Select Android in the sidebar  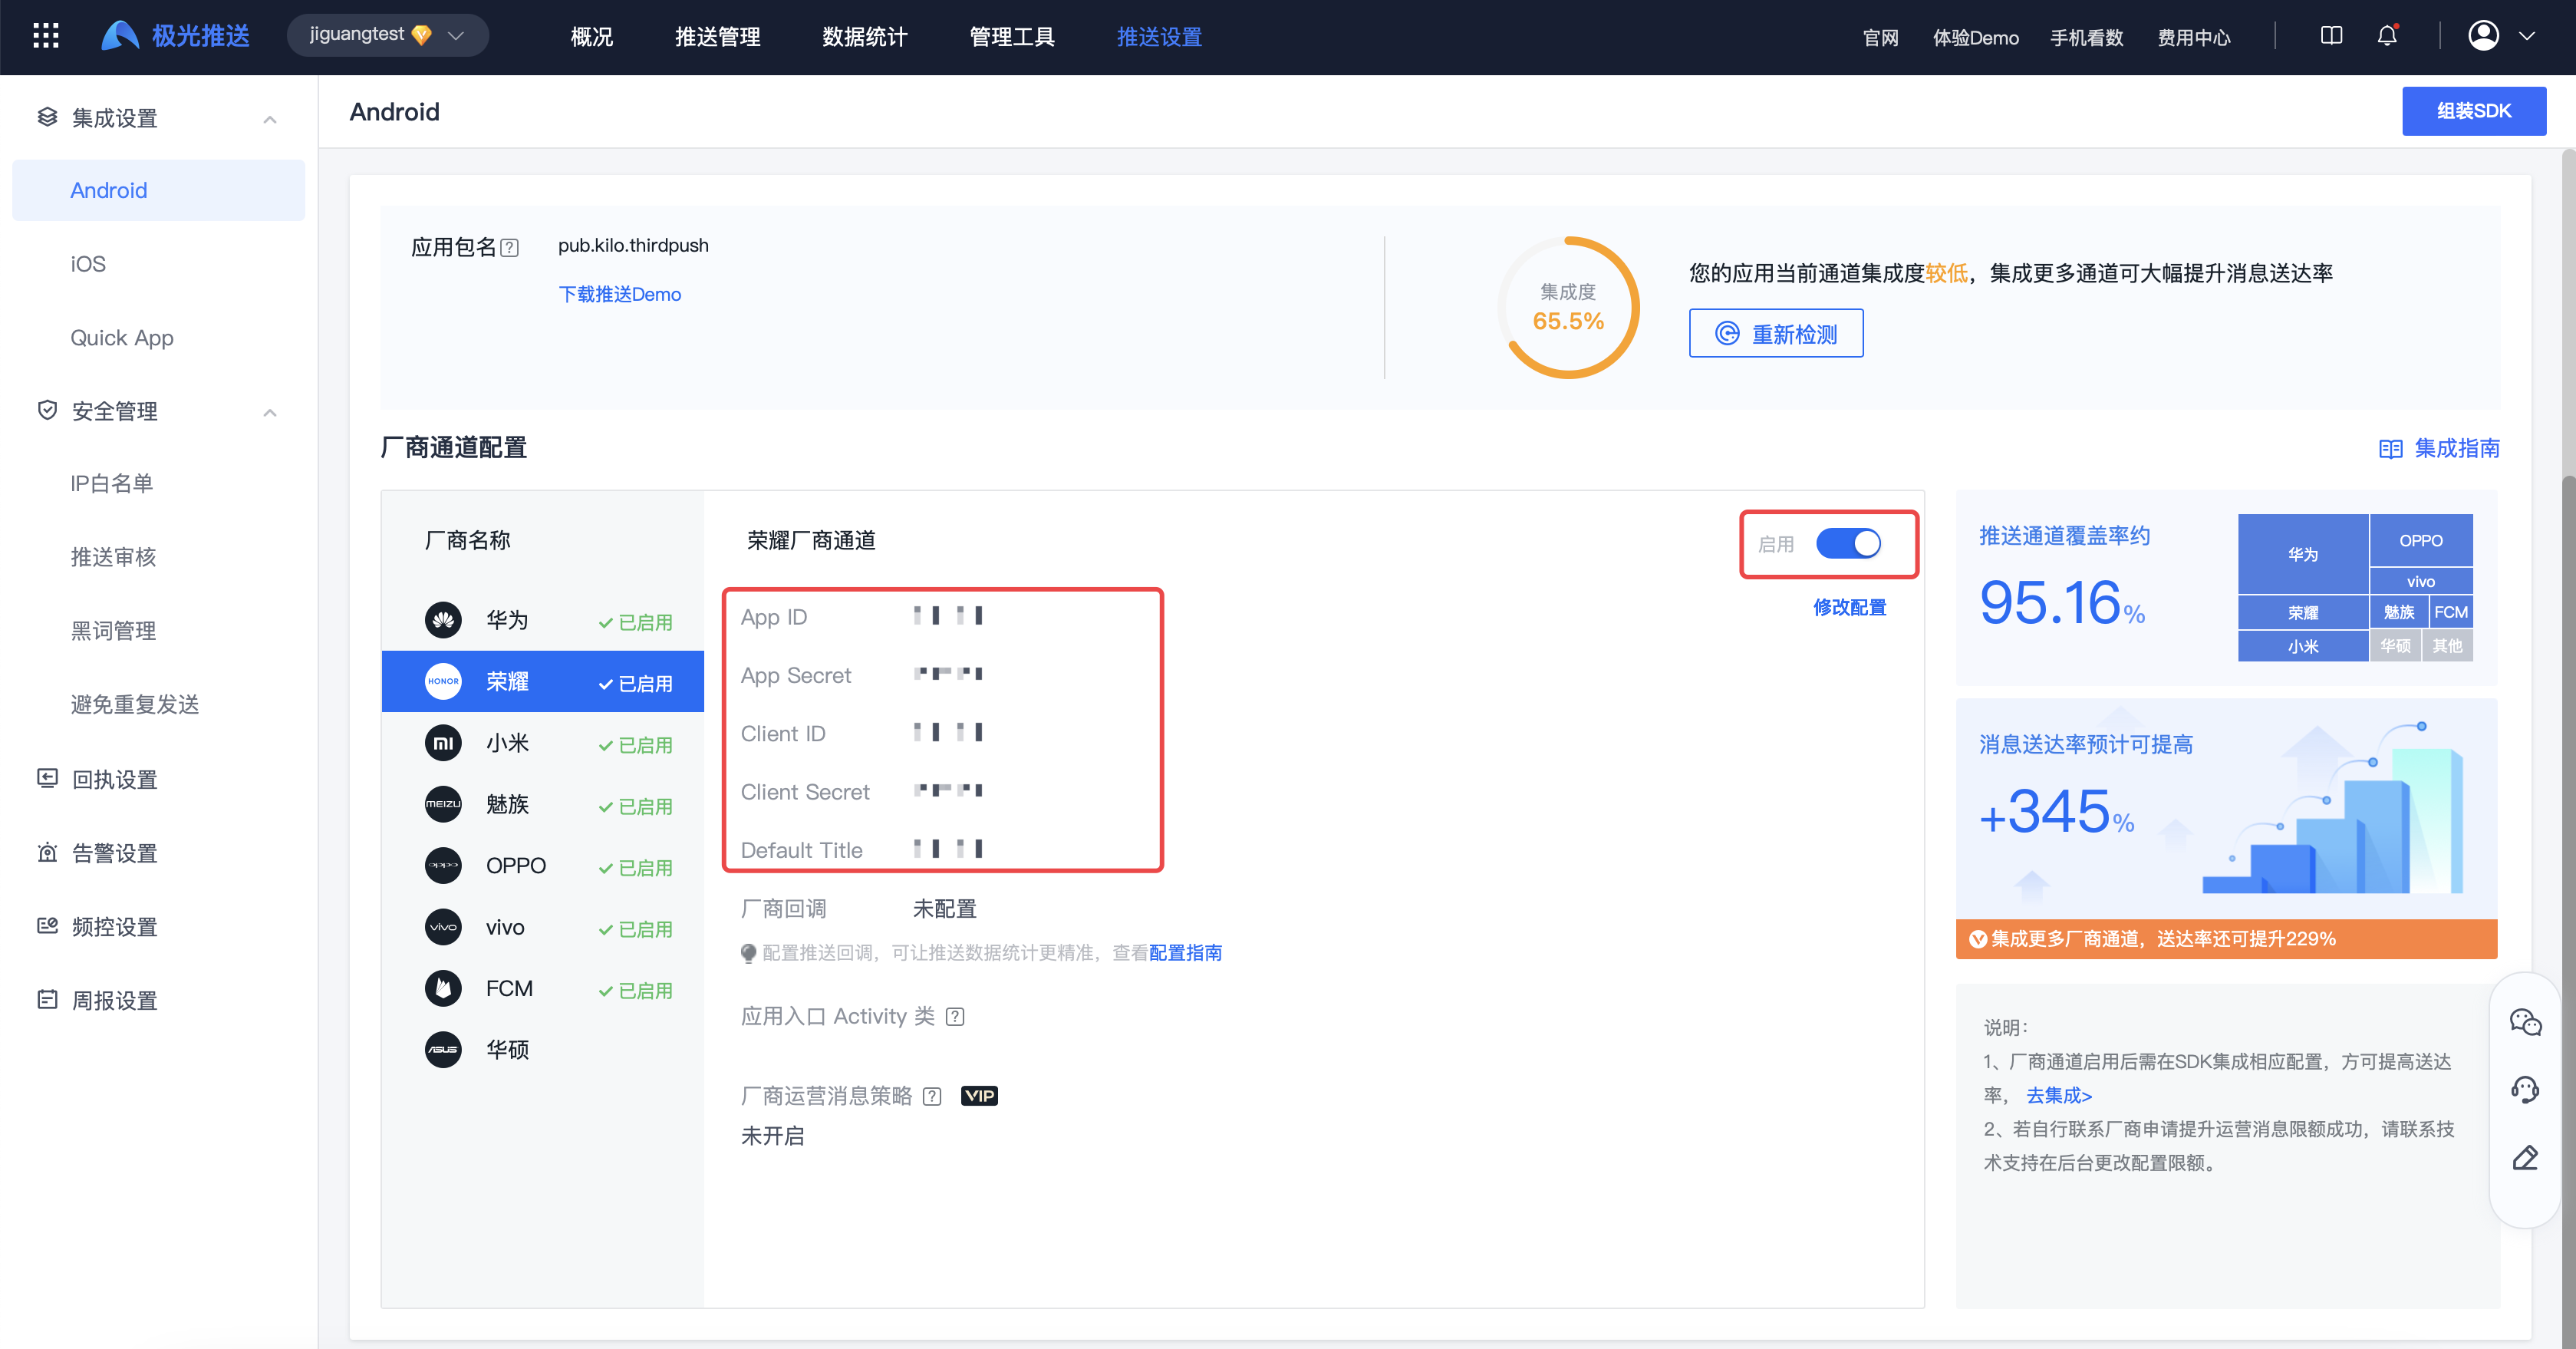[x=158, y=190]
